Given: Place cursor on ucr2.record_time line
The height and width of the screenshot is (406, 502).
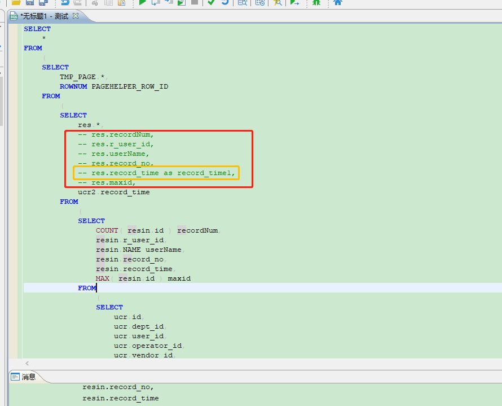Looking at the screenshot, I should pyautogui.click(x=113, y=192).
